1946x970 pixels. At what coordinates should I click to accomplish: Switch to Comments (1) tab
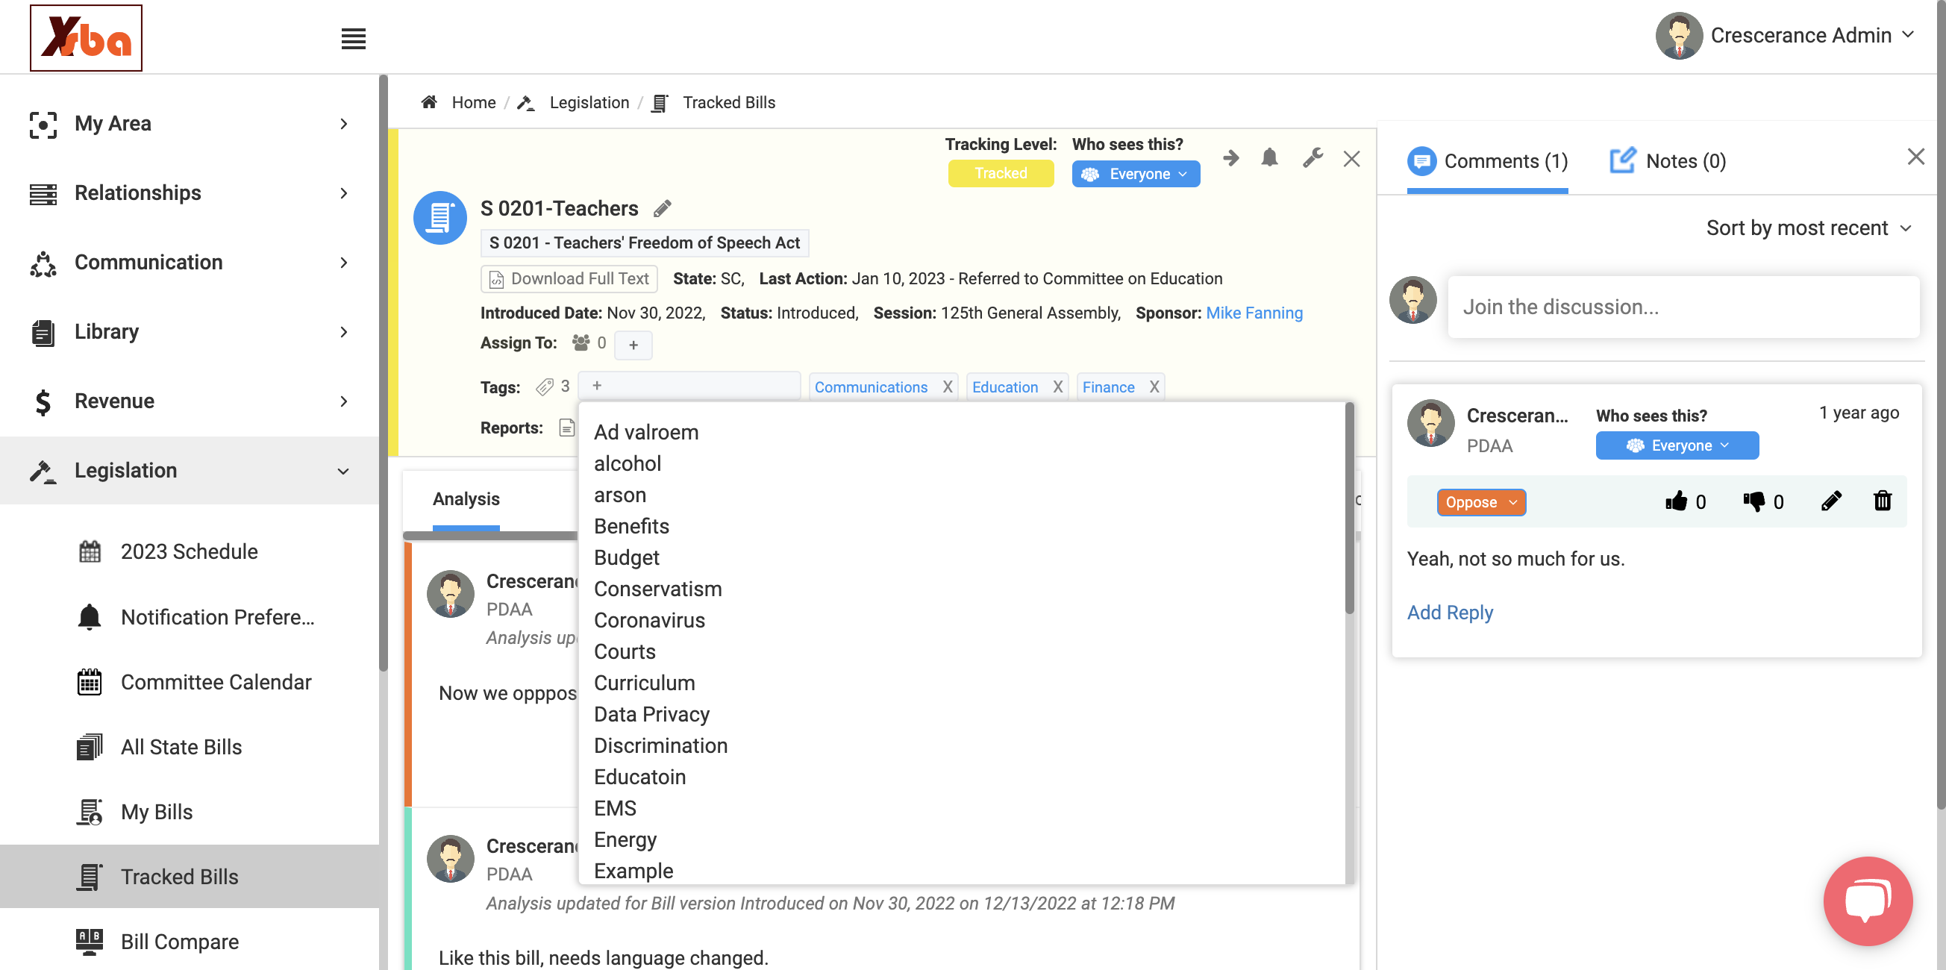(1487, 162)
